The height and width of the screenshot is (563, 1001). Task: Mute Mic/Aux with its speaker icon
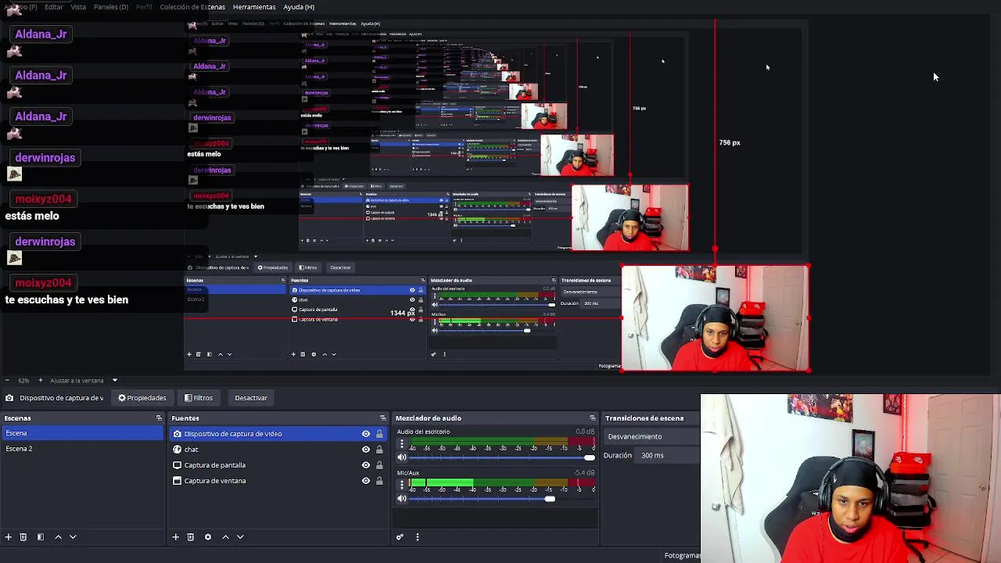click(x=402, y=499)
